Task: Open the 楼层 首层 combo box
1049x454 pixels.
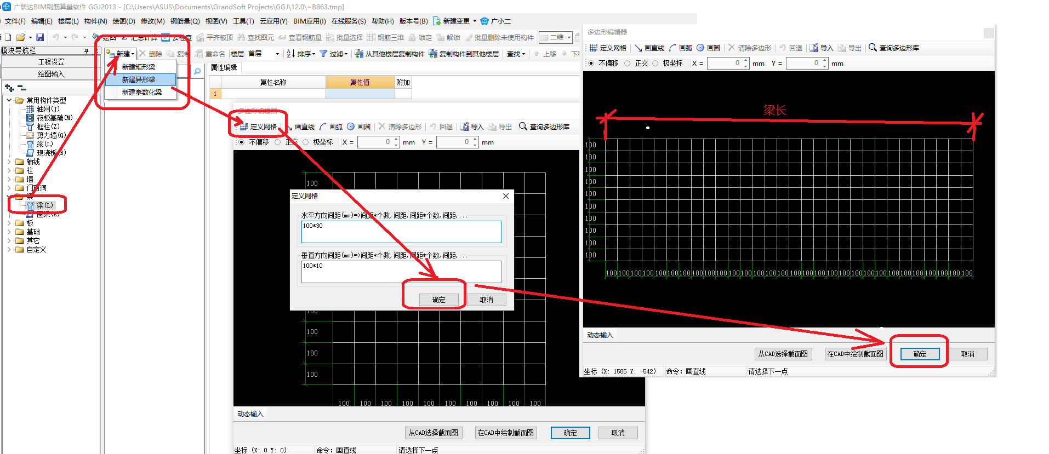Action: point(263,54)
